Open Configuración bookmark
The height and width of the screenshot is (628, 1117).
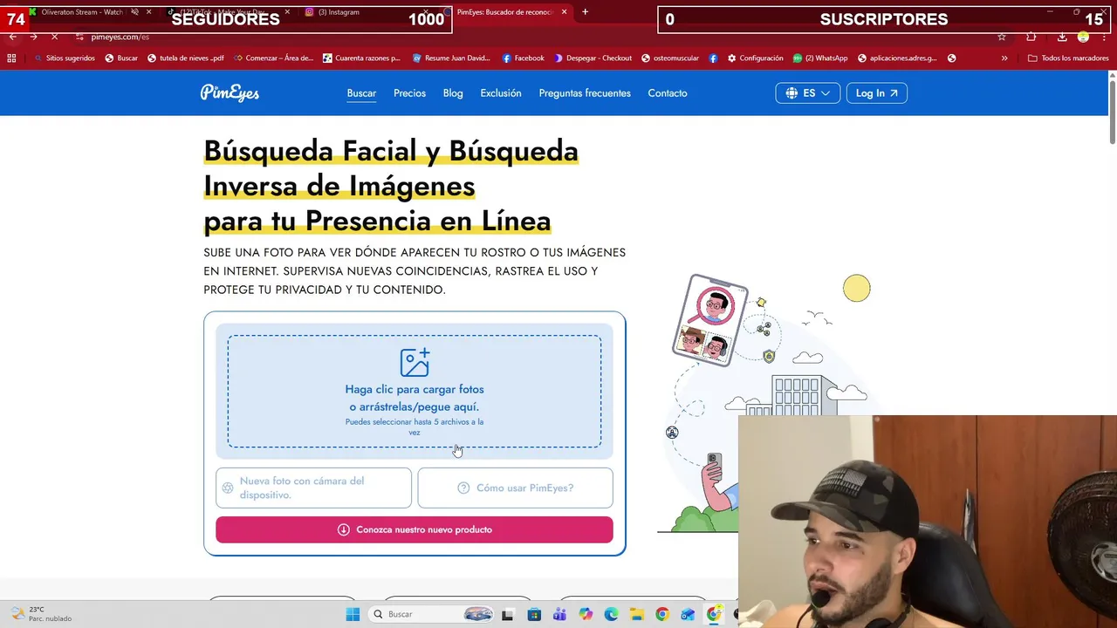click(x=755, y=58)
